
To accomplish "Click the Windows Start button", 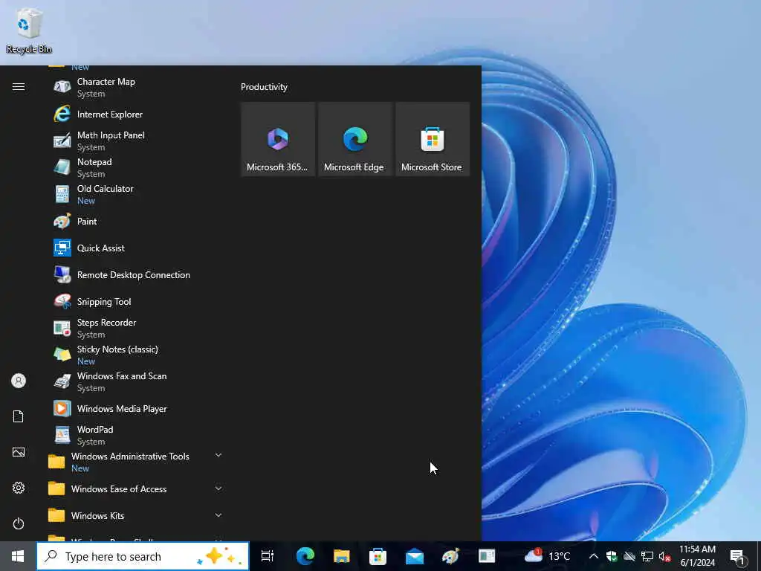I will [x=18, y=556].
